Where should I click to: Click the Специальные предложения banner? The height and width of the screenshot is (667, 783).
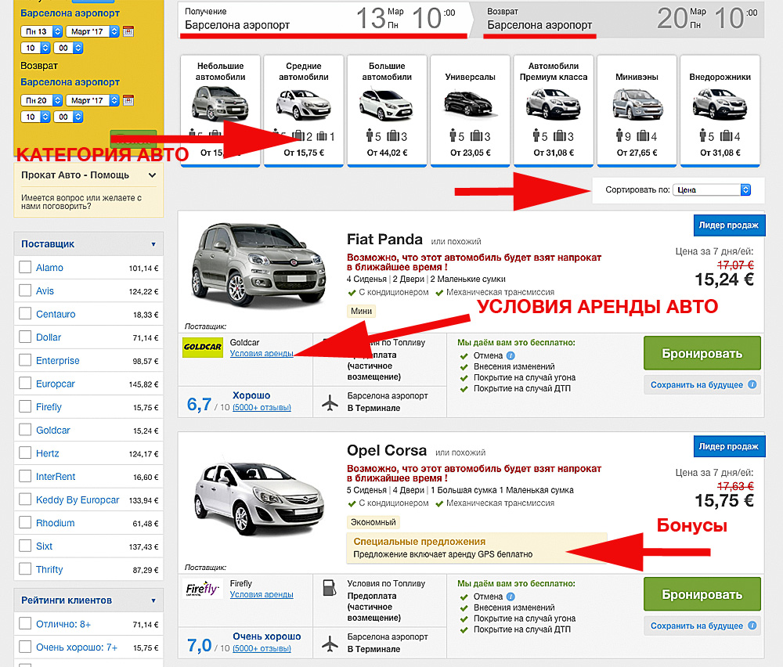(476, 548)
